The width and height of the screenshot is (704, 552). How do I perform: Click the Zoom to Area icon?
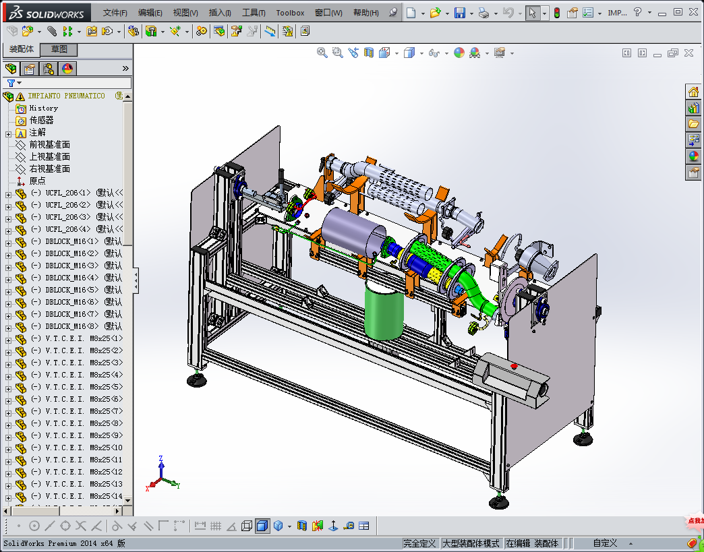point(338,53)
